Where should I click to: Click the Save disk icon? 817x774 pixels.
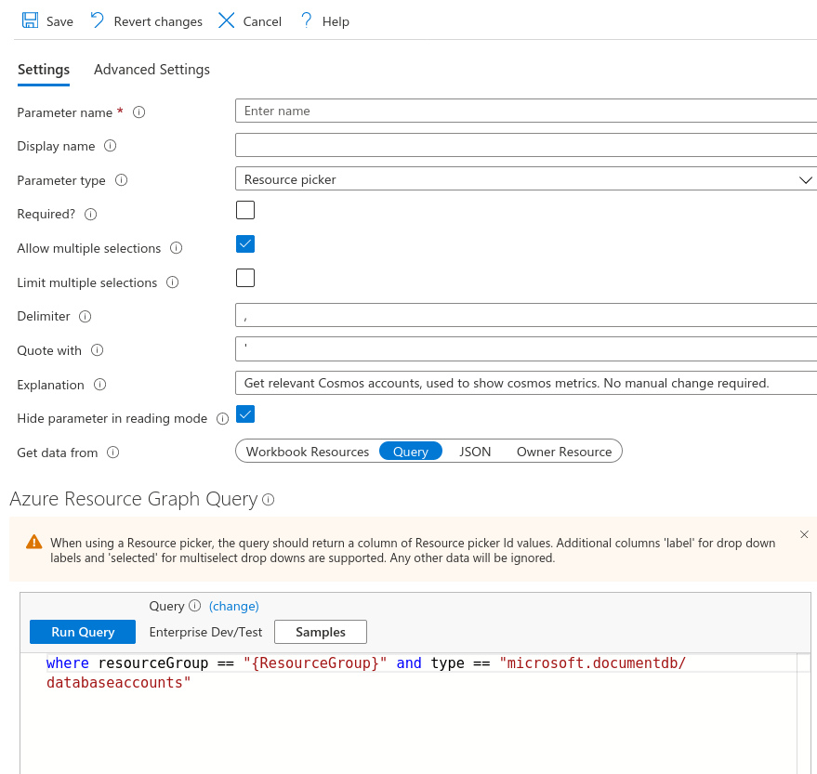pyautogui.click(x=30, y=20)
